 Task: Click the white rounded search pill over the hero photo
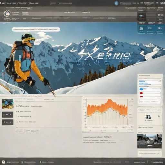tap(36, 29)
